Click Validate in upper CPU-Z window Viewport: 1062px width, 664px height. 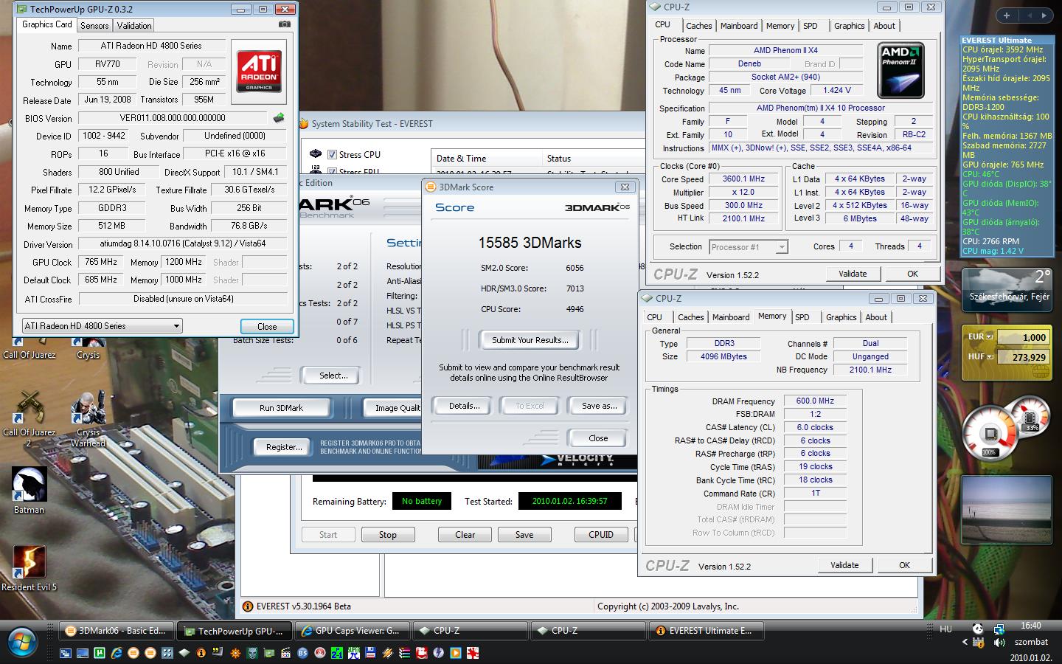[853, 274]
